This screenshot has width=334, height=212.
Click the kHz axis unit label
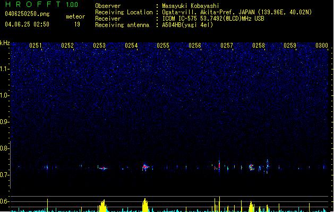(5, 43)
